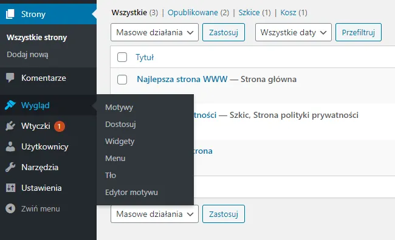Open Wszystkie daty date filter dropdown

coord(294,32)
